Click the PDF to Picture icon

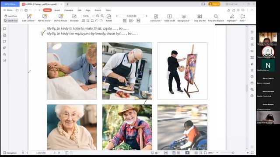click(x=61, y=17)
